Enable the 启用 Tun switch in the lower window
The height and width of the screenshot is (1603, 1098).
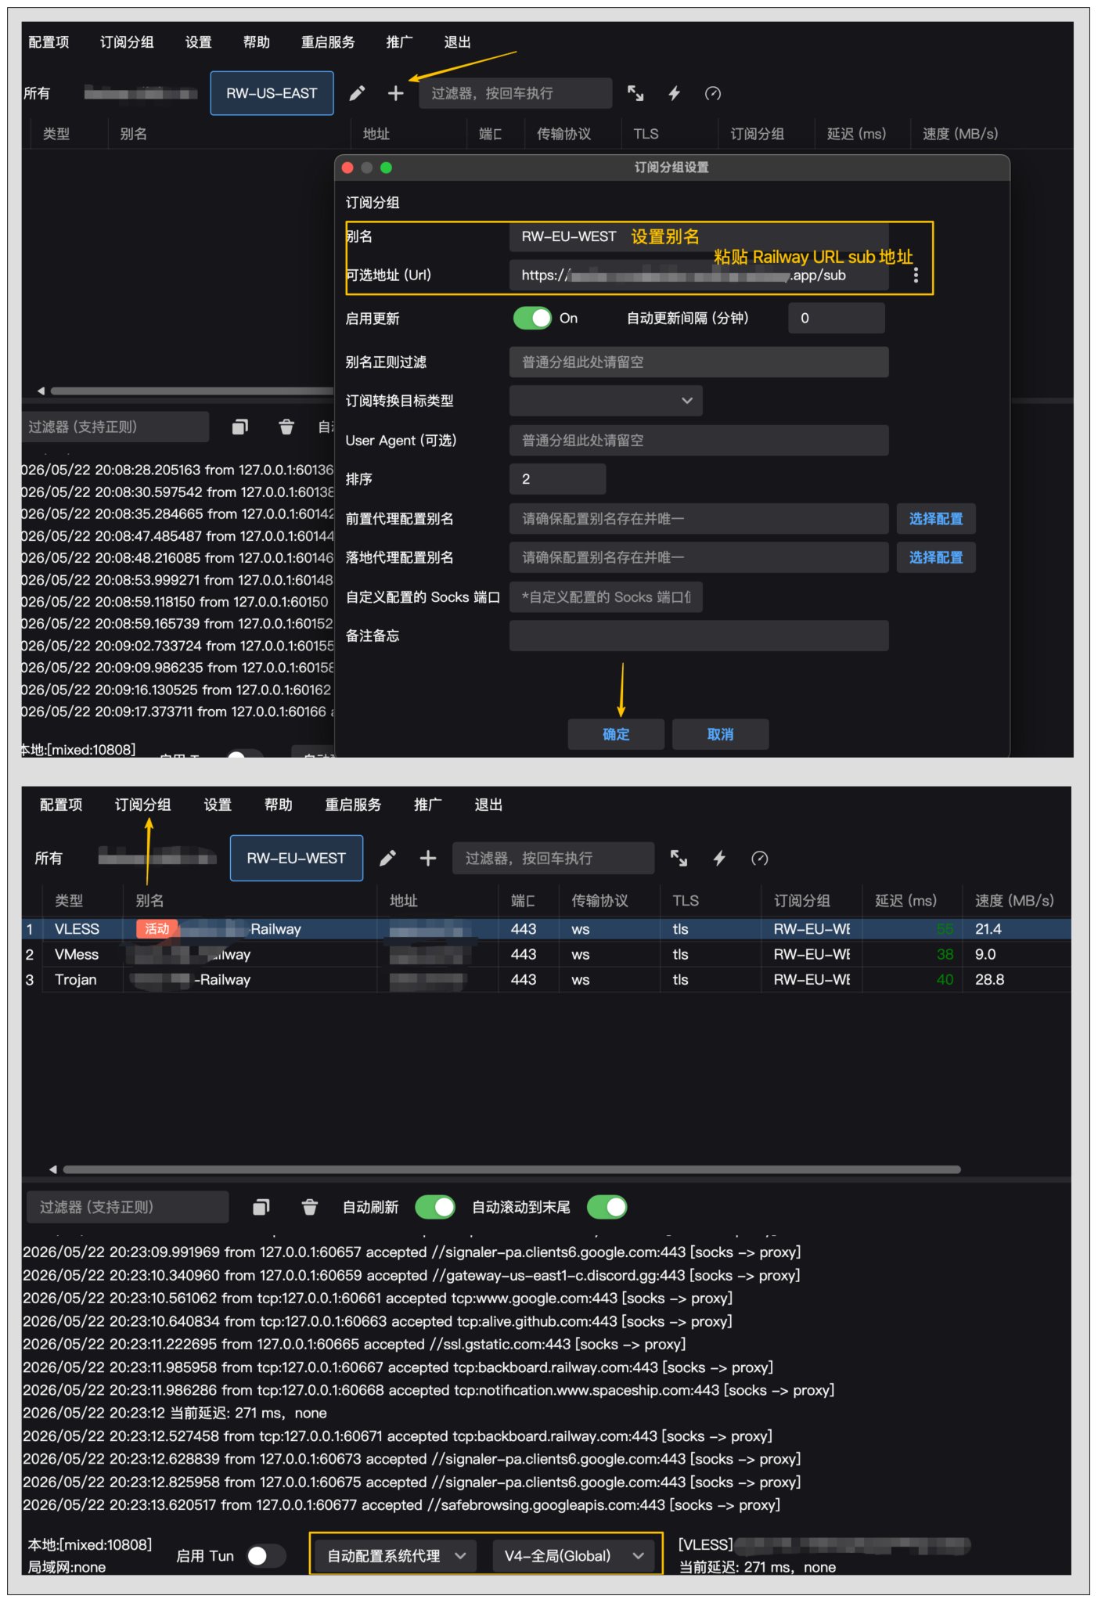coord(266,1555)
